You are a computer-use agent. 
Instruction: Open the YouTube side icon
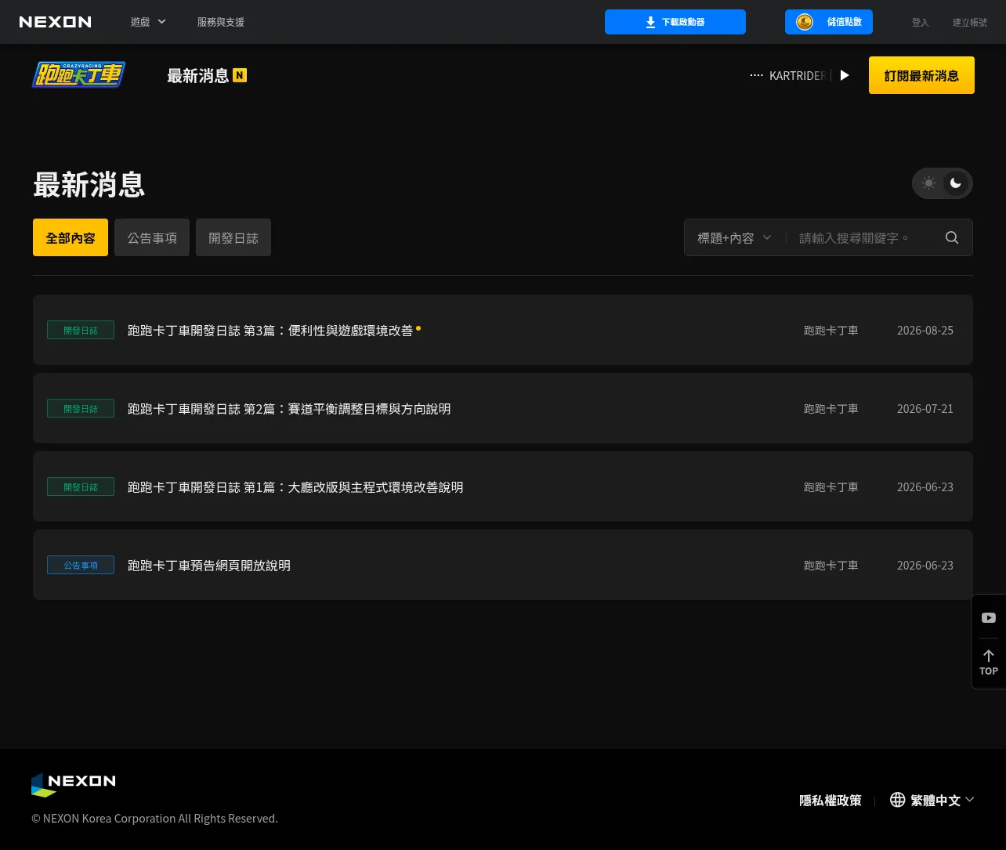(989, 617)
